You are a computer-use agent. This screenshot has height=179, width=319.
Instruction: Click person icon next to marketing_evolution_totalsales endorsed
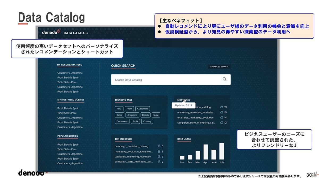(x=159, y=151)
